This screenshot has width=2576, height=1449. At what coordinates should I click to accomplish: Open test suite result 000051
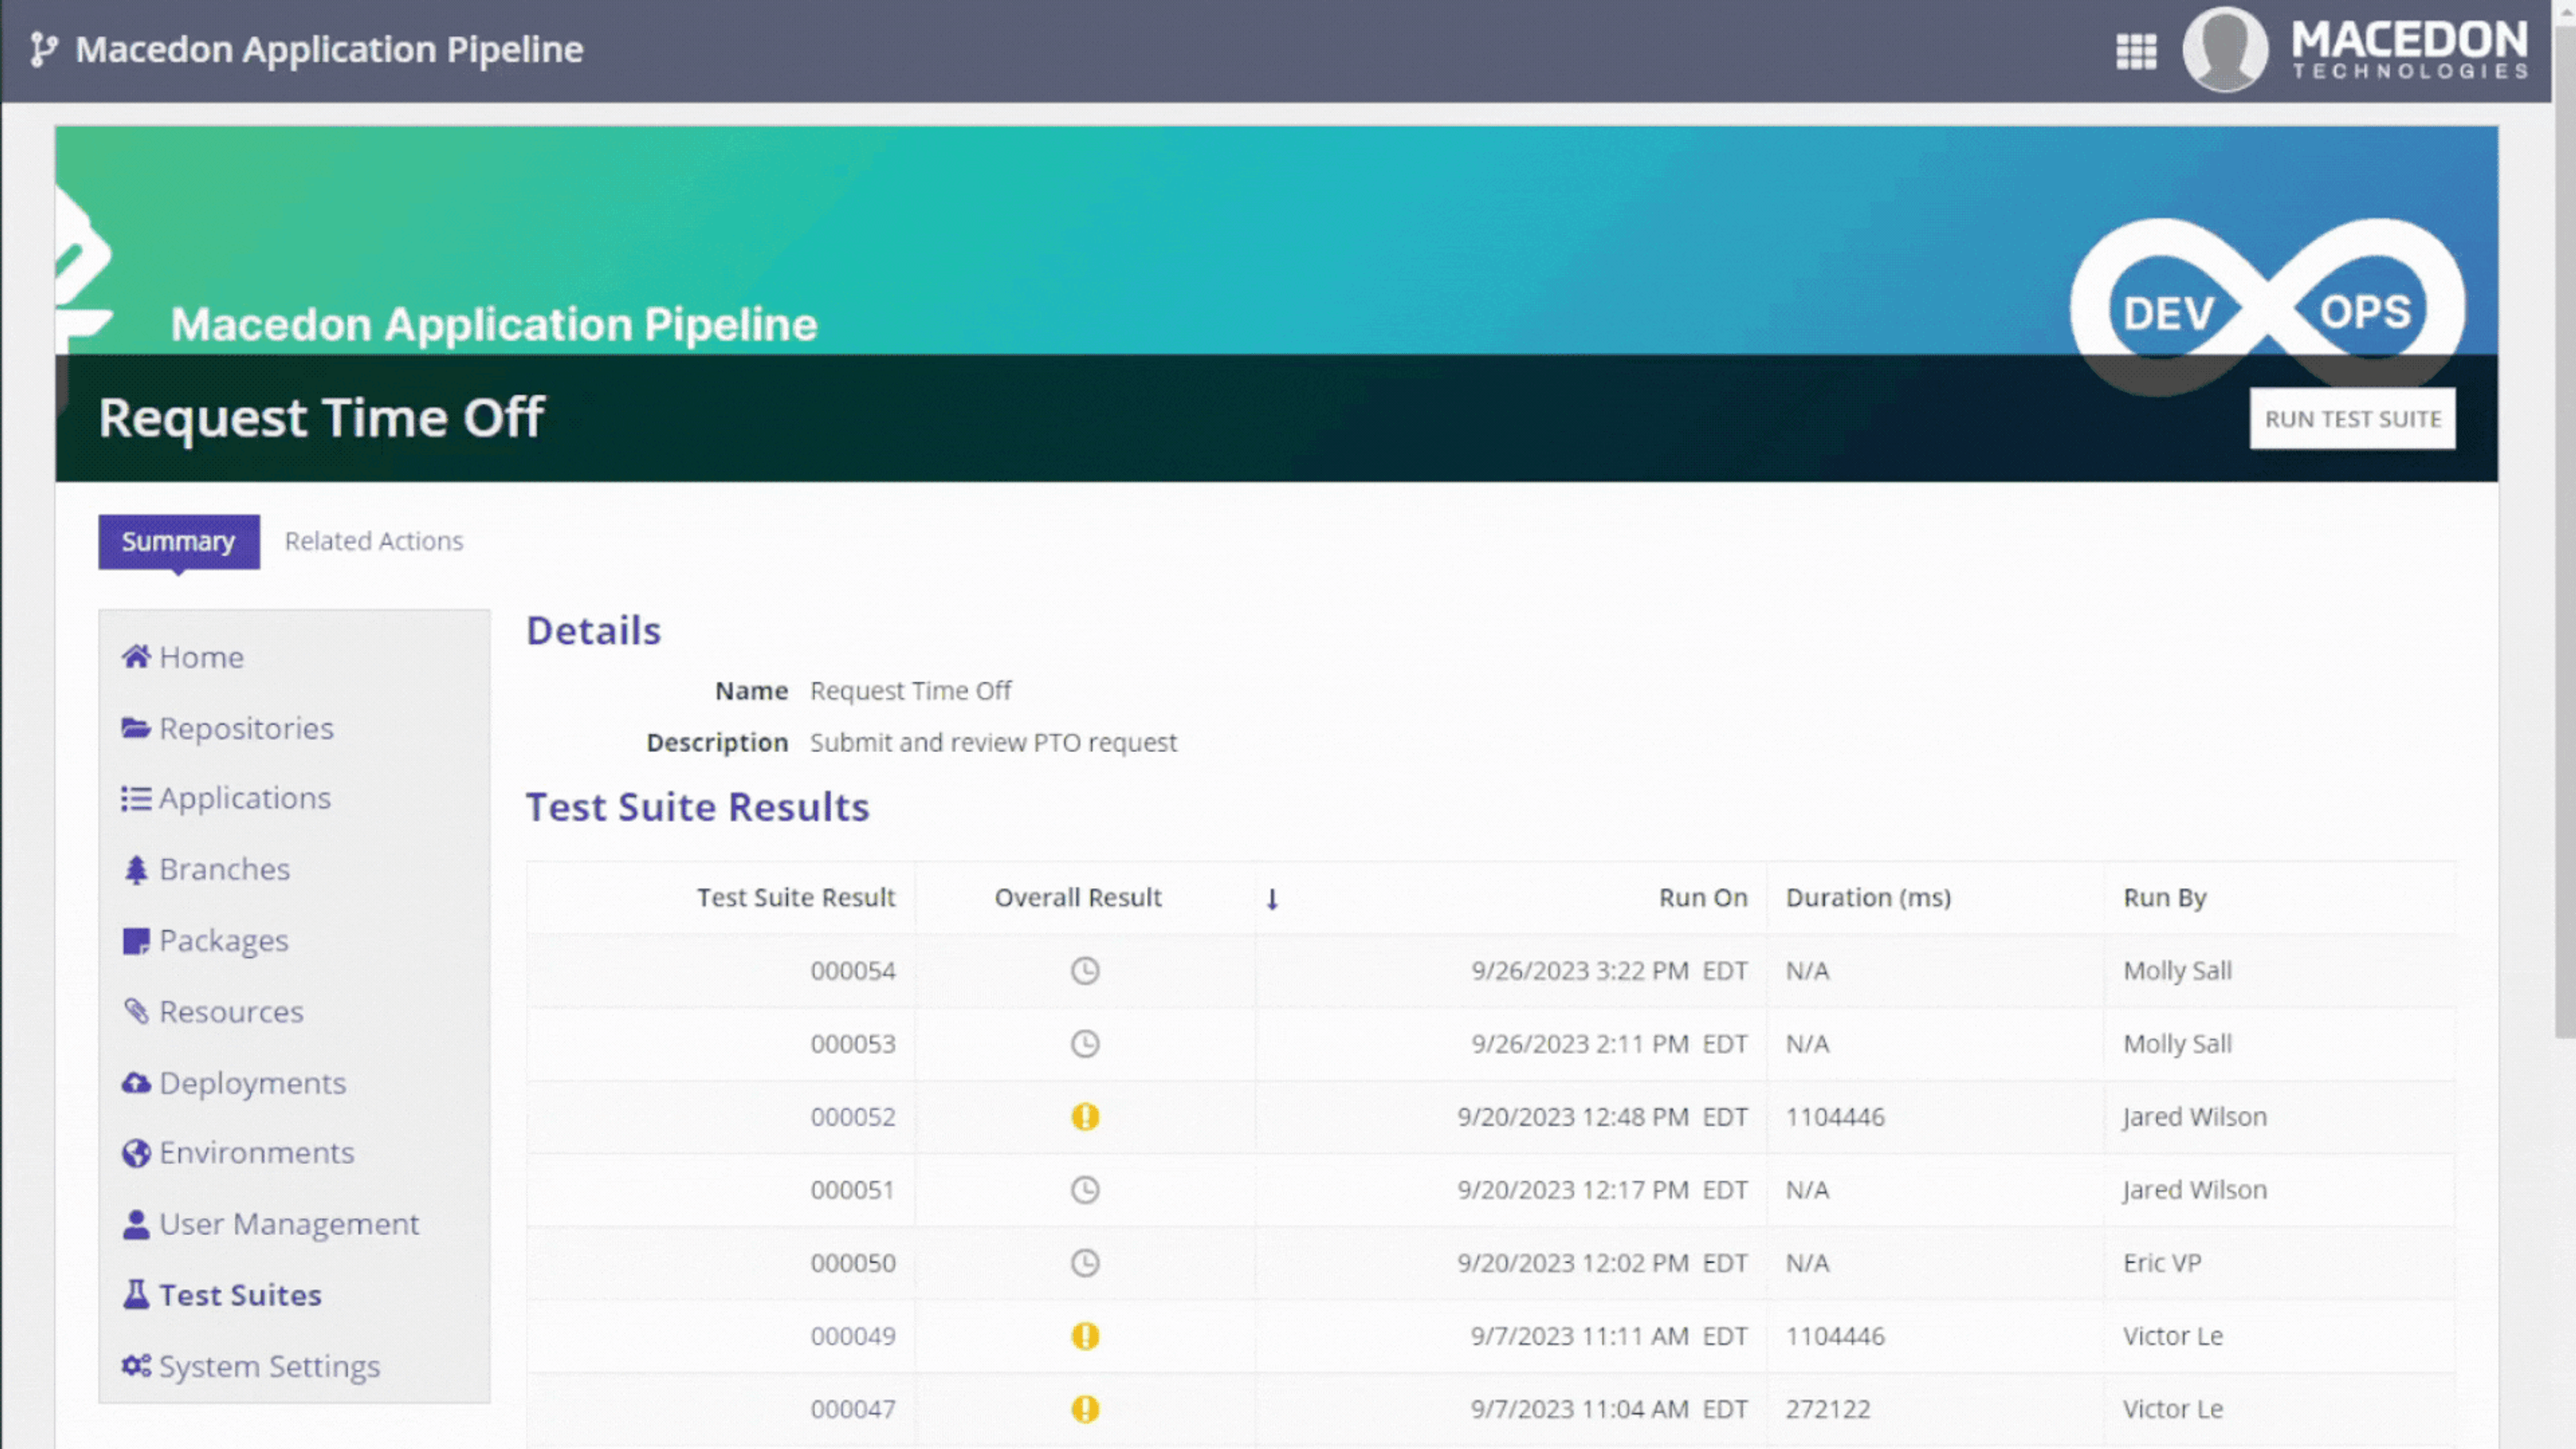[852, 1190]
